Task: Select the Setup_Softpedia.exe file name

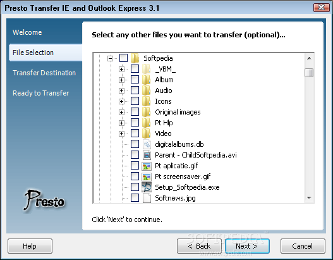Action: [x=187, y=187]
